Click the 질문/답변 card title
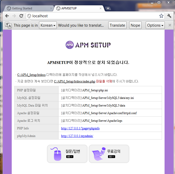The image size is (175, 174). click(73, 151)
